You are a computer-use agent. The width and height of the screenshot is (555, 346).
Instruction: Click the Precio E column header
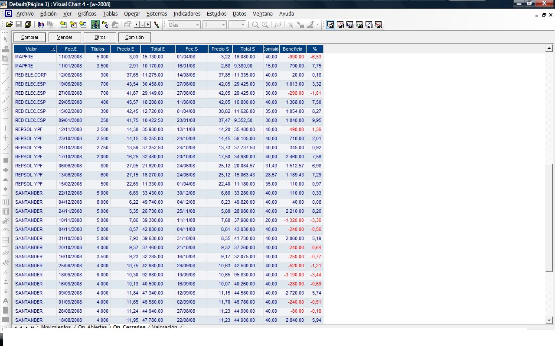click(126, 49)
